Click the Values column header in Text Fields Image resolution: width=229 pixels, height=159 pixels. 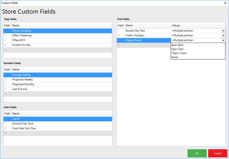coord(198,25)
